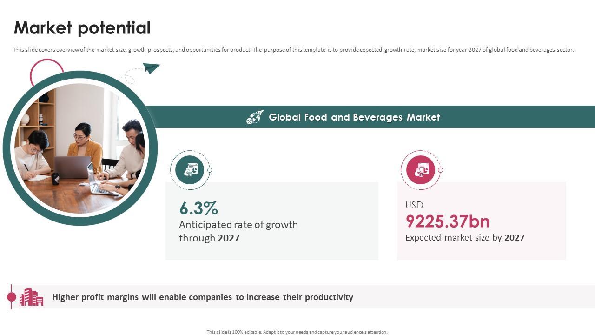Click the USD currency label
Viewport: 595px width, 335px height.
(414, 205)
